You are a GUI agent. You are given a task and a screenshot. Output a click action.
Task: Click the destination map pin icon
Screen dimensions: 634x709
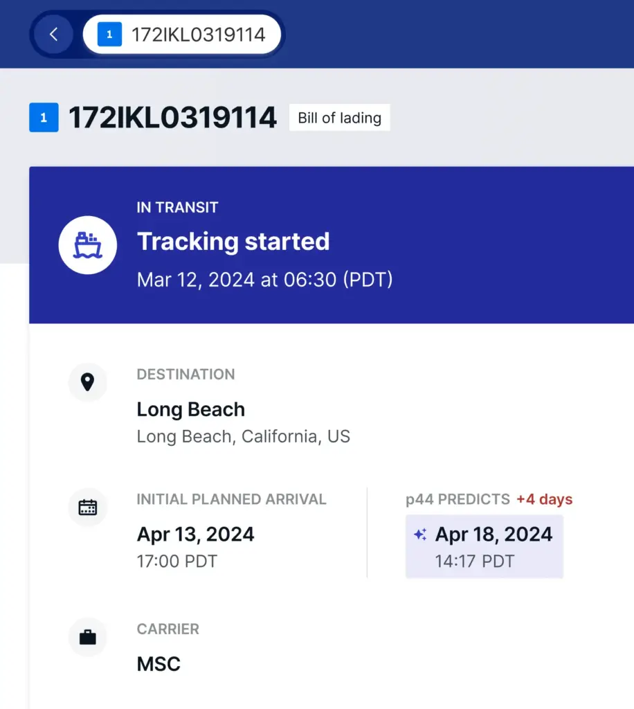88,382
